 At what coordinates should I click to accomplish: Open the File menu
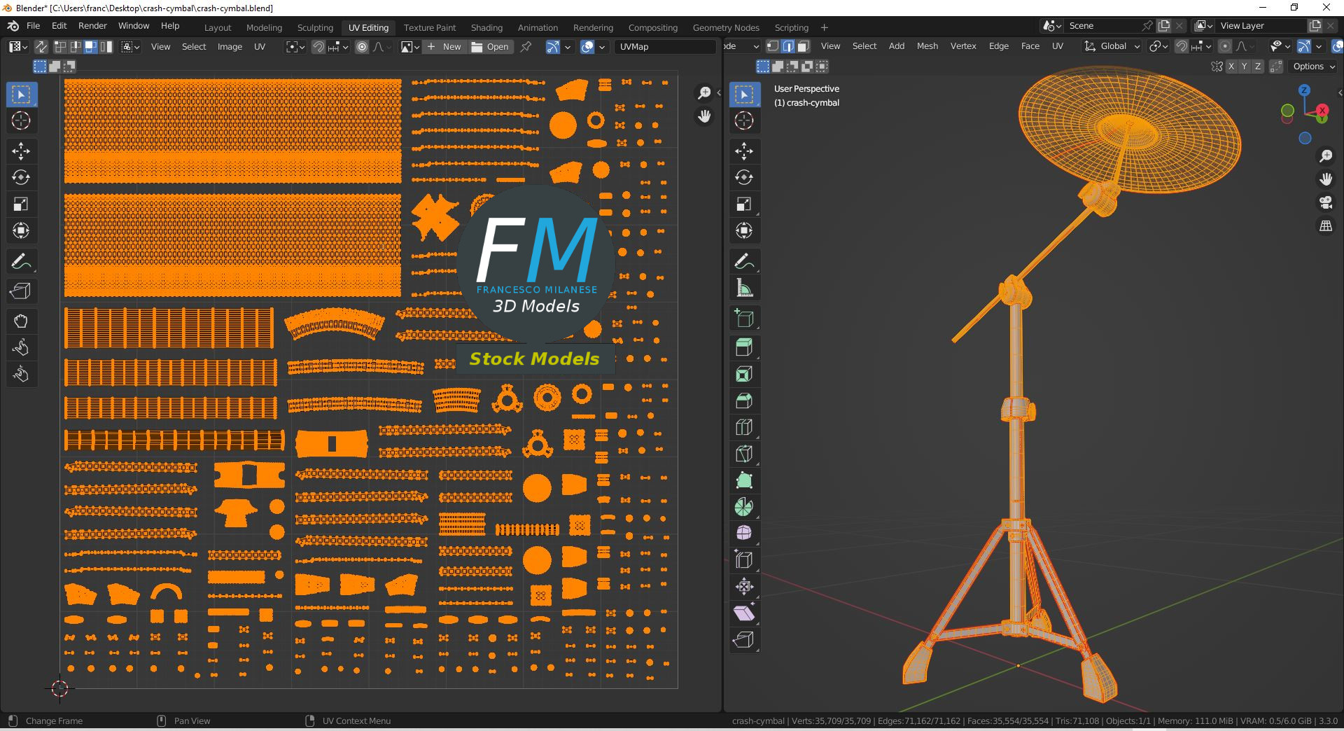[x=33, y=26]
